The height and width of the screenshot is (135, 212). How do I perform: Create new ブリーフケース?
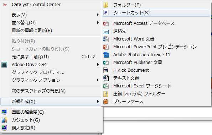[156, 102]
